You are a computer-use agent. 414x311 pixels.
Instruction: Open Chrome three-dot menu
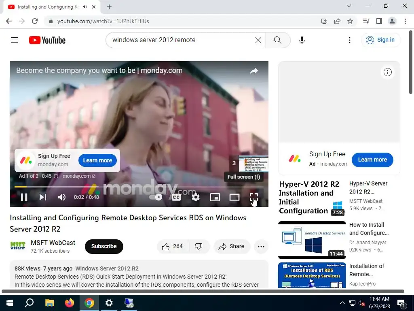(405, 21)
